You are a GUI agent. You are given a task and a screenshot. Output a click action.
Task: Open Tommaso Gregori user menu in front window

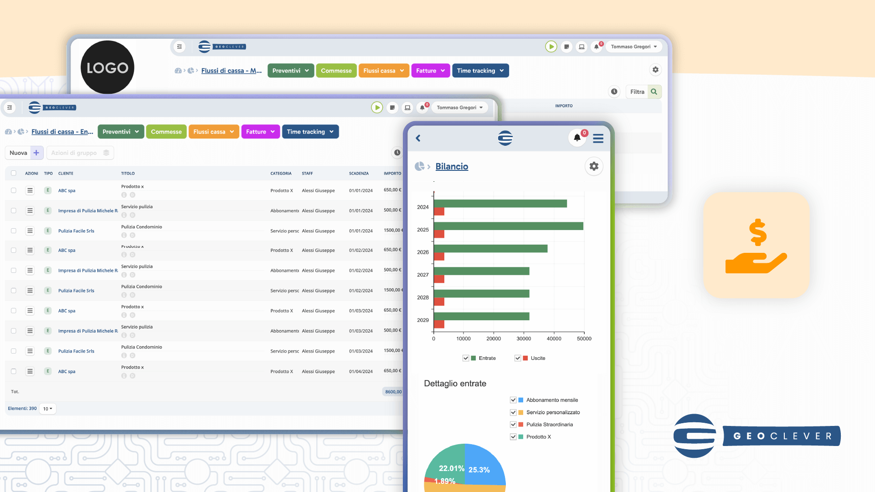click(459, 108)
